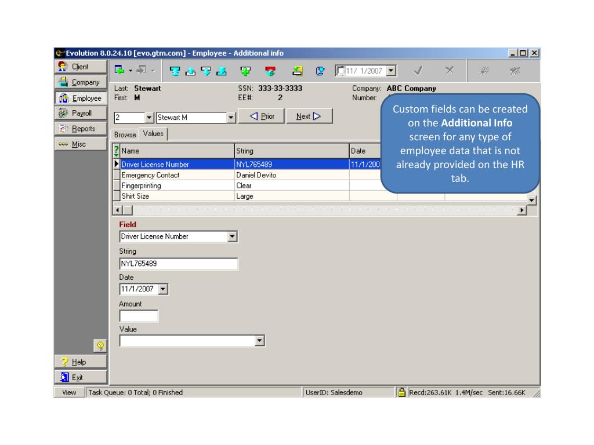Viewport: 594px width, 445px height.
Task: Go to the Prior employee
Action: 262,116
